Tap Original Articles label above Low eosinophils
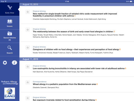The image size is (134, 101). 39,66
